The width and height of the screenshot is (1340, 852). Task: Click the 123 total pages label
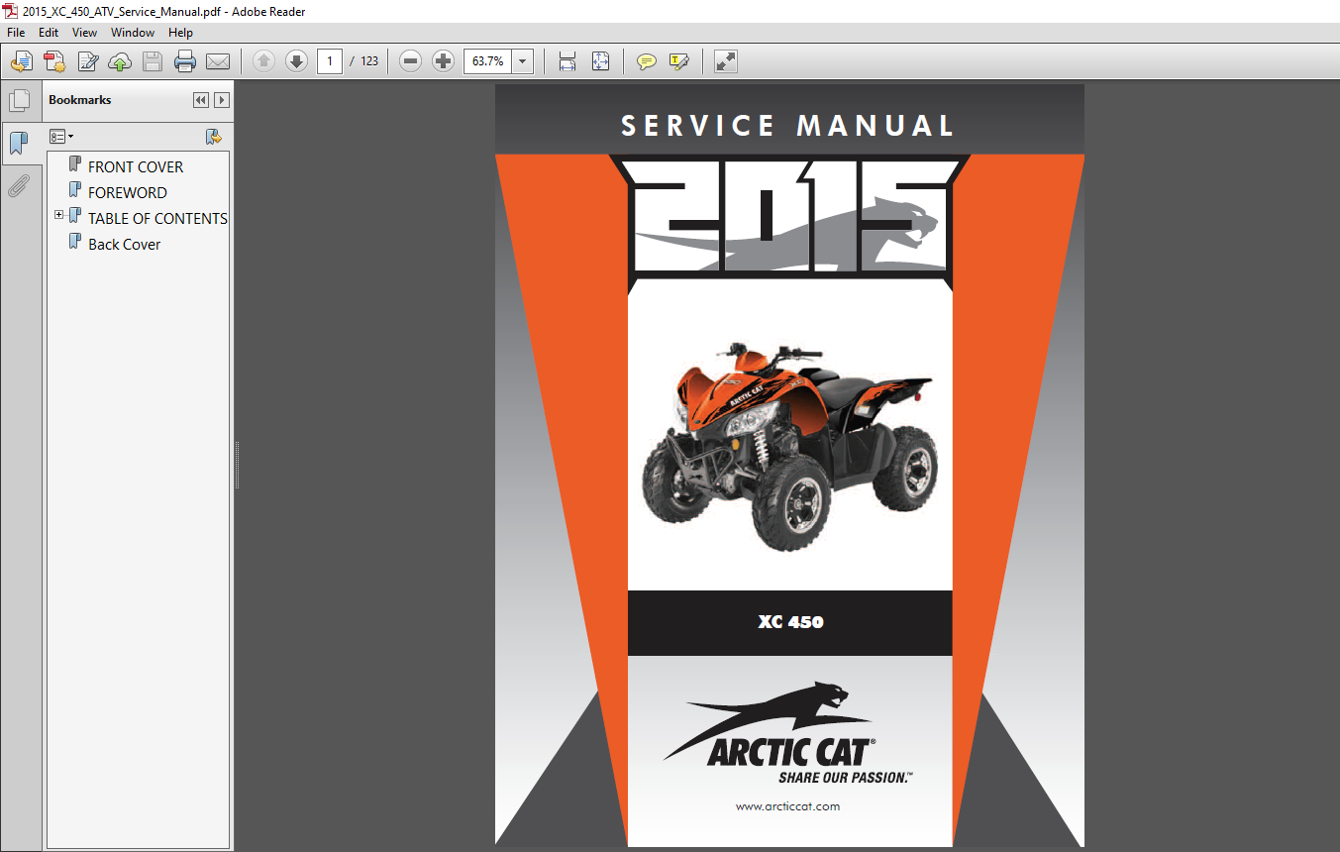(369, 61)
